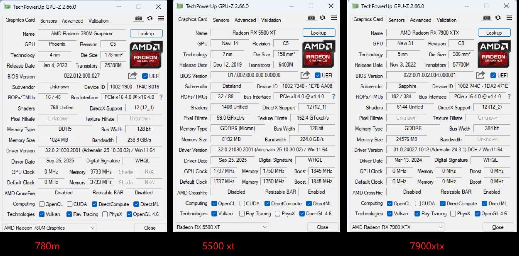
Task: Click the GPU field showing Phoenix
Action: click(57, 44)
